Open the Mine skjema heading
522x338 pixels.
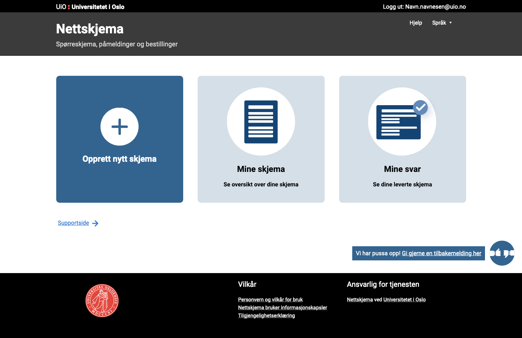(x=261, y=169)
